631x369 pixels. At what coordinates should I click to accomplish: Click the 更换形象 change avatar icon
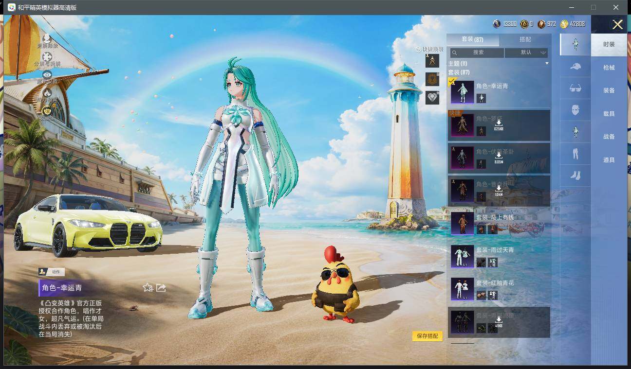point(47,38)
